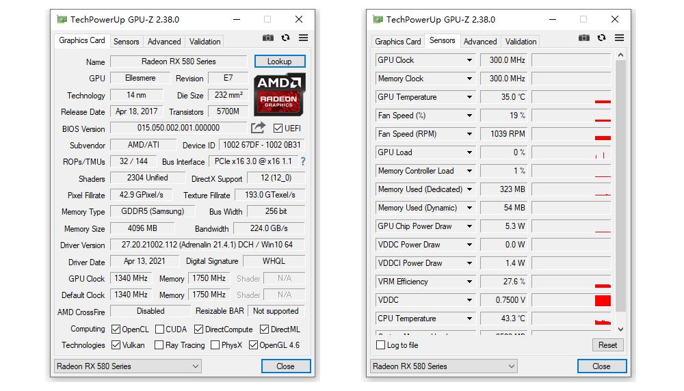This screenshot has width=684, height=391.
Task: Click the sensors list vertical scrollbar thumb
Action: [621, 186]
